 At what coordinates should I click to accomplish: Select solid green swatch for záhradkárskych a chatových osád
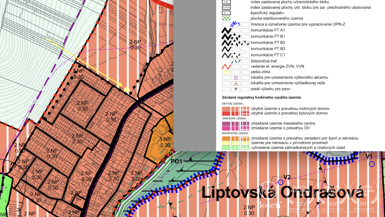(226, 148)
